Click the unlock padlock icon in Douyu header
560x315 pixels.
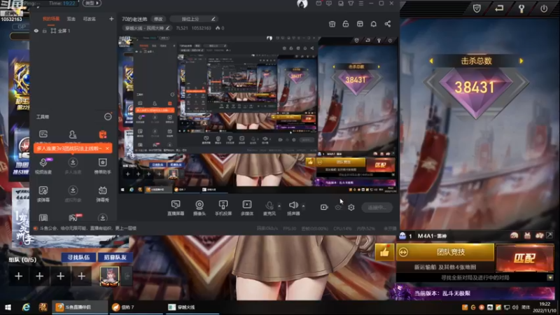pos(346,24)
